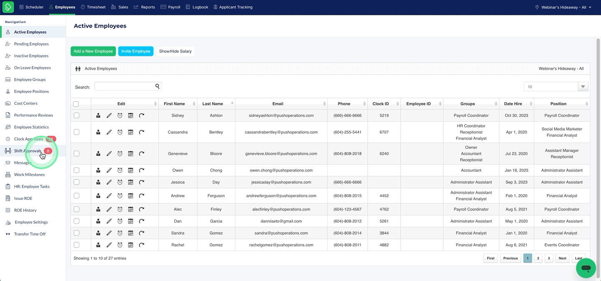Screen dimensions: 601x281
Task: Check the box for Sidney Ashton
Action: (76, 115)
